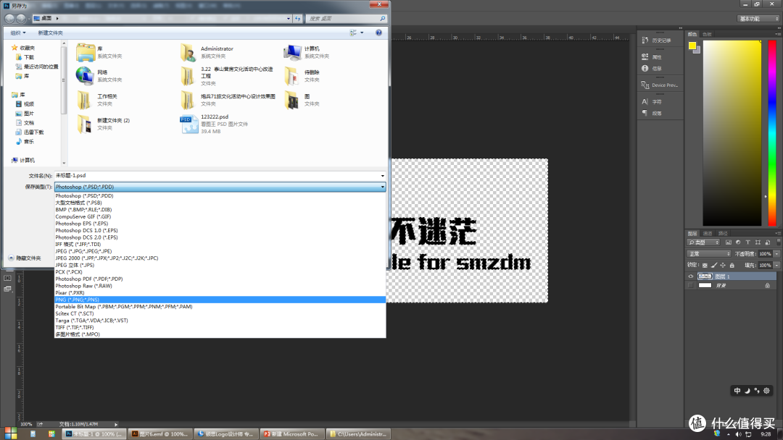
Task: Open the 123222.psd file icon
Action: (188, 124)
